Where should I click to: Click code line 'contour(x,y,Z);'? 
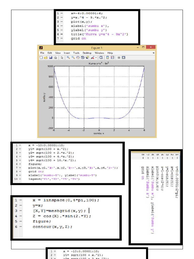(x=53, y=227)
